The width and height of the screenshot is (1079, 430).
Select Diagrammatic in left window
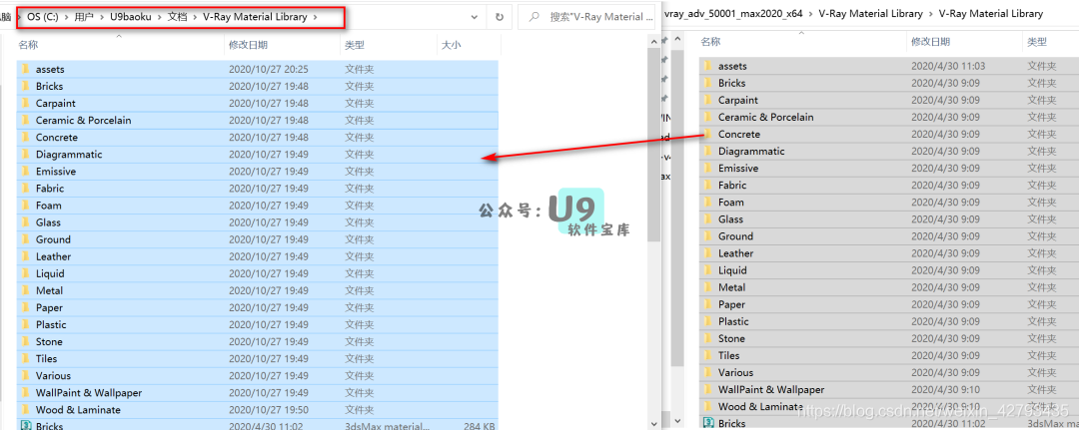click(x=69, y=155)
